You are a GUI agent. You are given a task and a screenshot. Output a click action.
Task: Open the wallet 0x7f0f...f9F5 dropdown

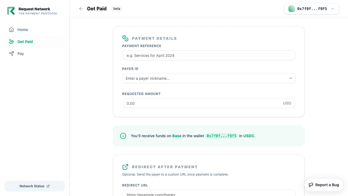click(x=312, y=9)
